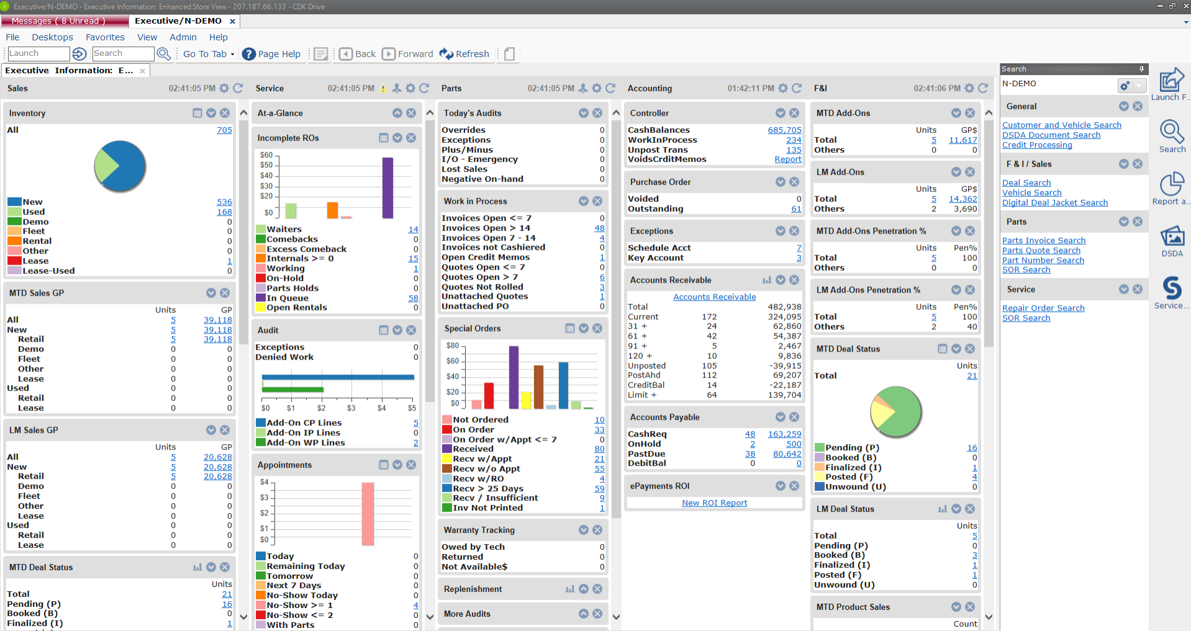Open the Report a.. sidebar icon
Viewport: 1191px width, 631px height.
tap(1171, 189)
